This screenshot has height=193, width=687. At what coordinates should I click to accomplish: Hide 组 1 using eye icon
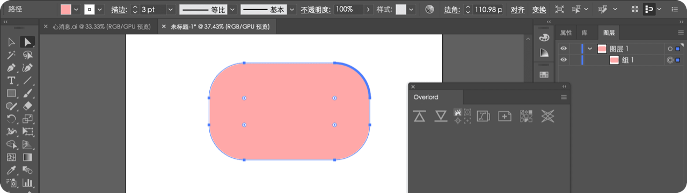pos(564,60)
